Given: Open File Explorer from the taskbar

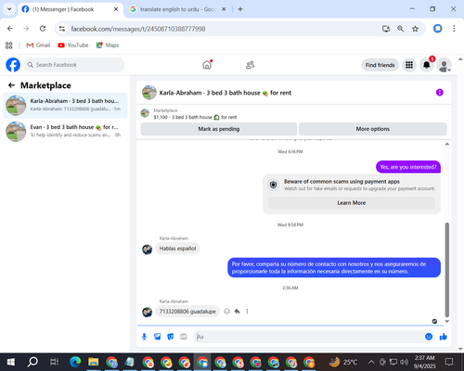Looking at the screenshot, I should [x=93, y=362].
